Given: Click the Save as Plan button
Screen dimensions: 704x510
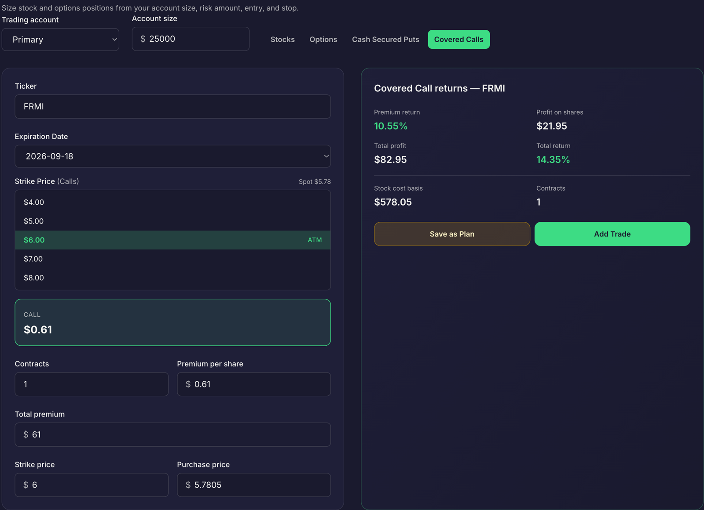Looking at the screenshot, I should [x=452, y=234].
